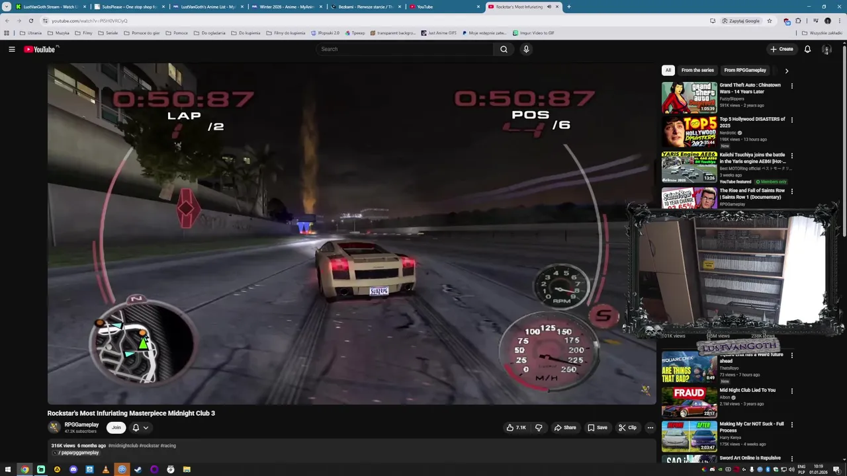This screenshot has width=847, height=476.
Task: Click in the YouTube search field
Action: coord(405,49)
